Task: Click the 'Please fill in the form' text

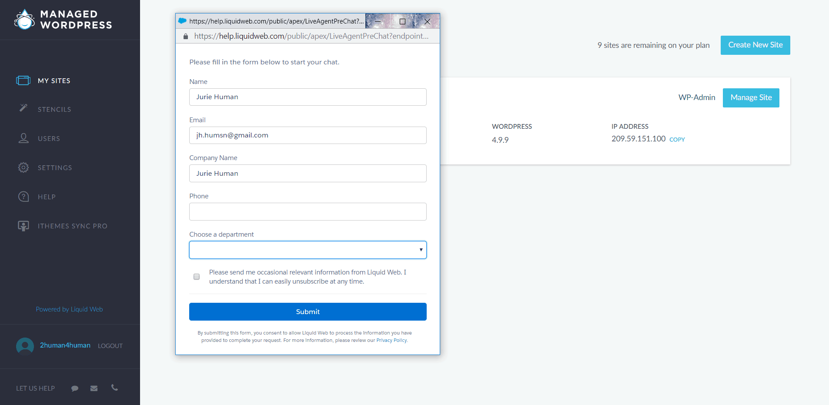Action: [264, 62]
